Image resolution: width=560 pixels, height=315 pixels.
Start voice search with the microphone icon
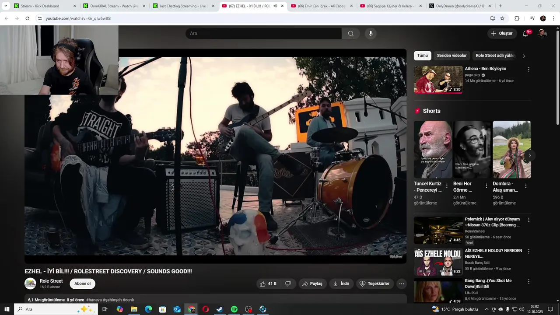tap(371, 34)
